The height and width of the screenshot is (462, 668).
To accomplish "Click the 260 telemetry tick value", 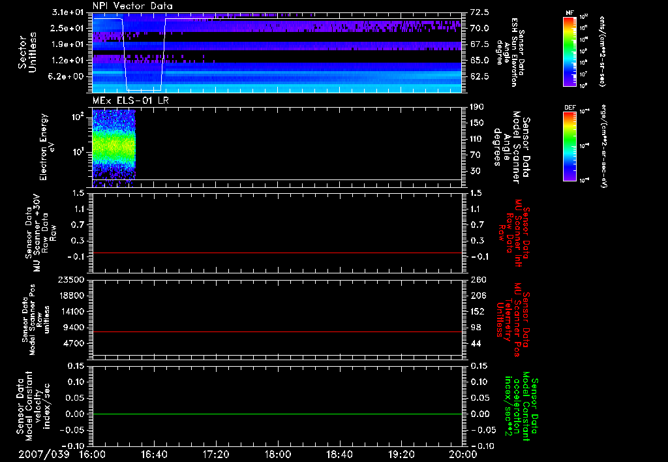I will coord(478,280).
